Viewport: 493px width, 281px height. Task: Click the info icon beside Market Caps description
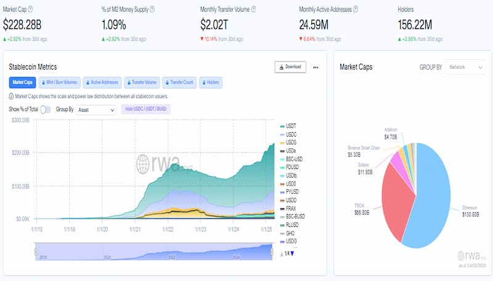tap(11, 97)
